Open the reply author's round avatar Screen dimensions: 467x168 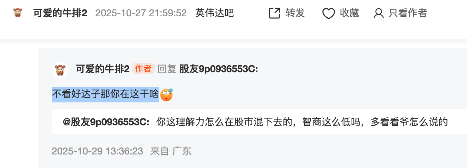tap(60, 70)
